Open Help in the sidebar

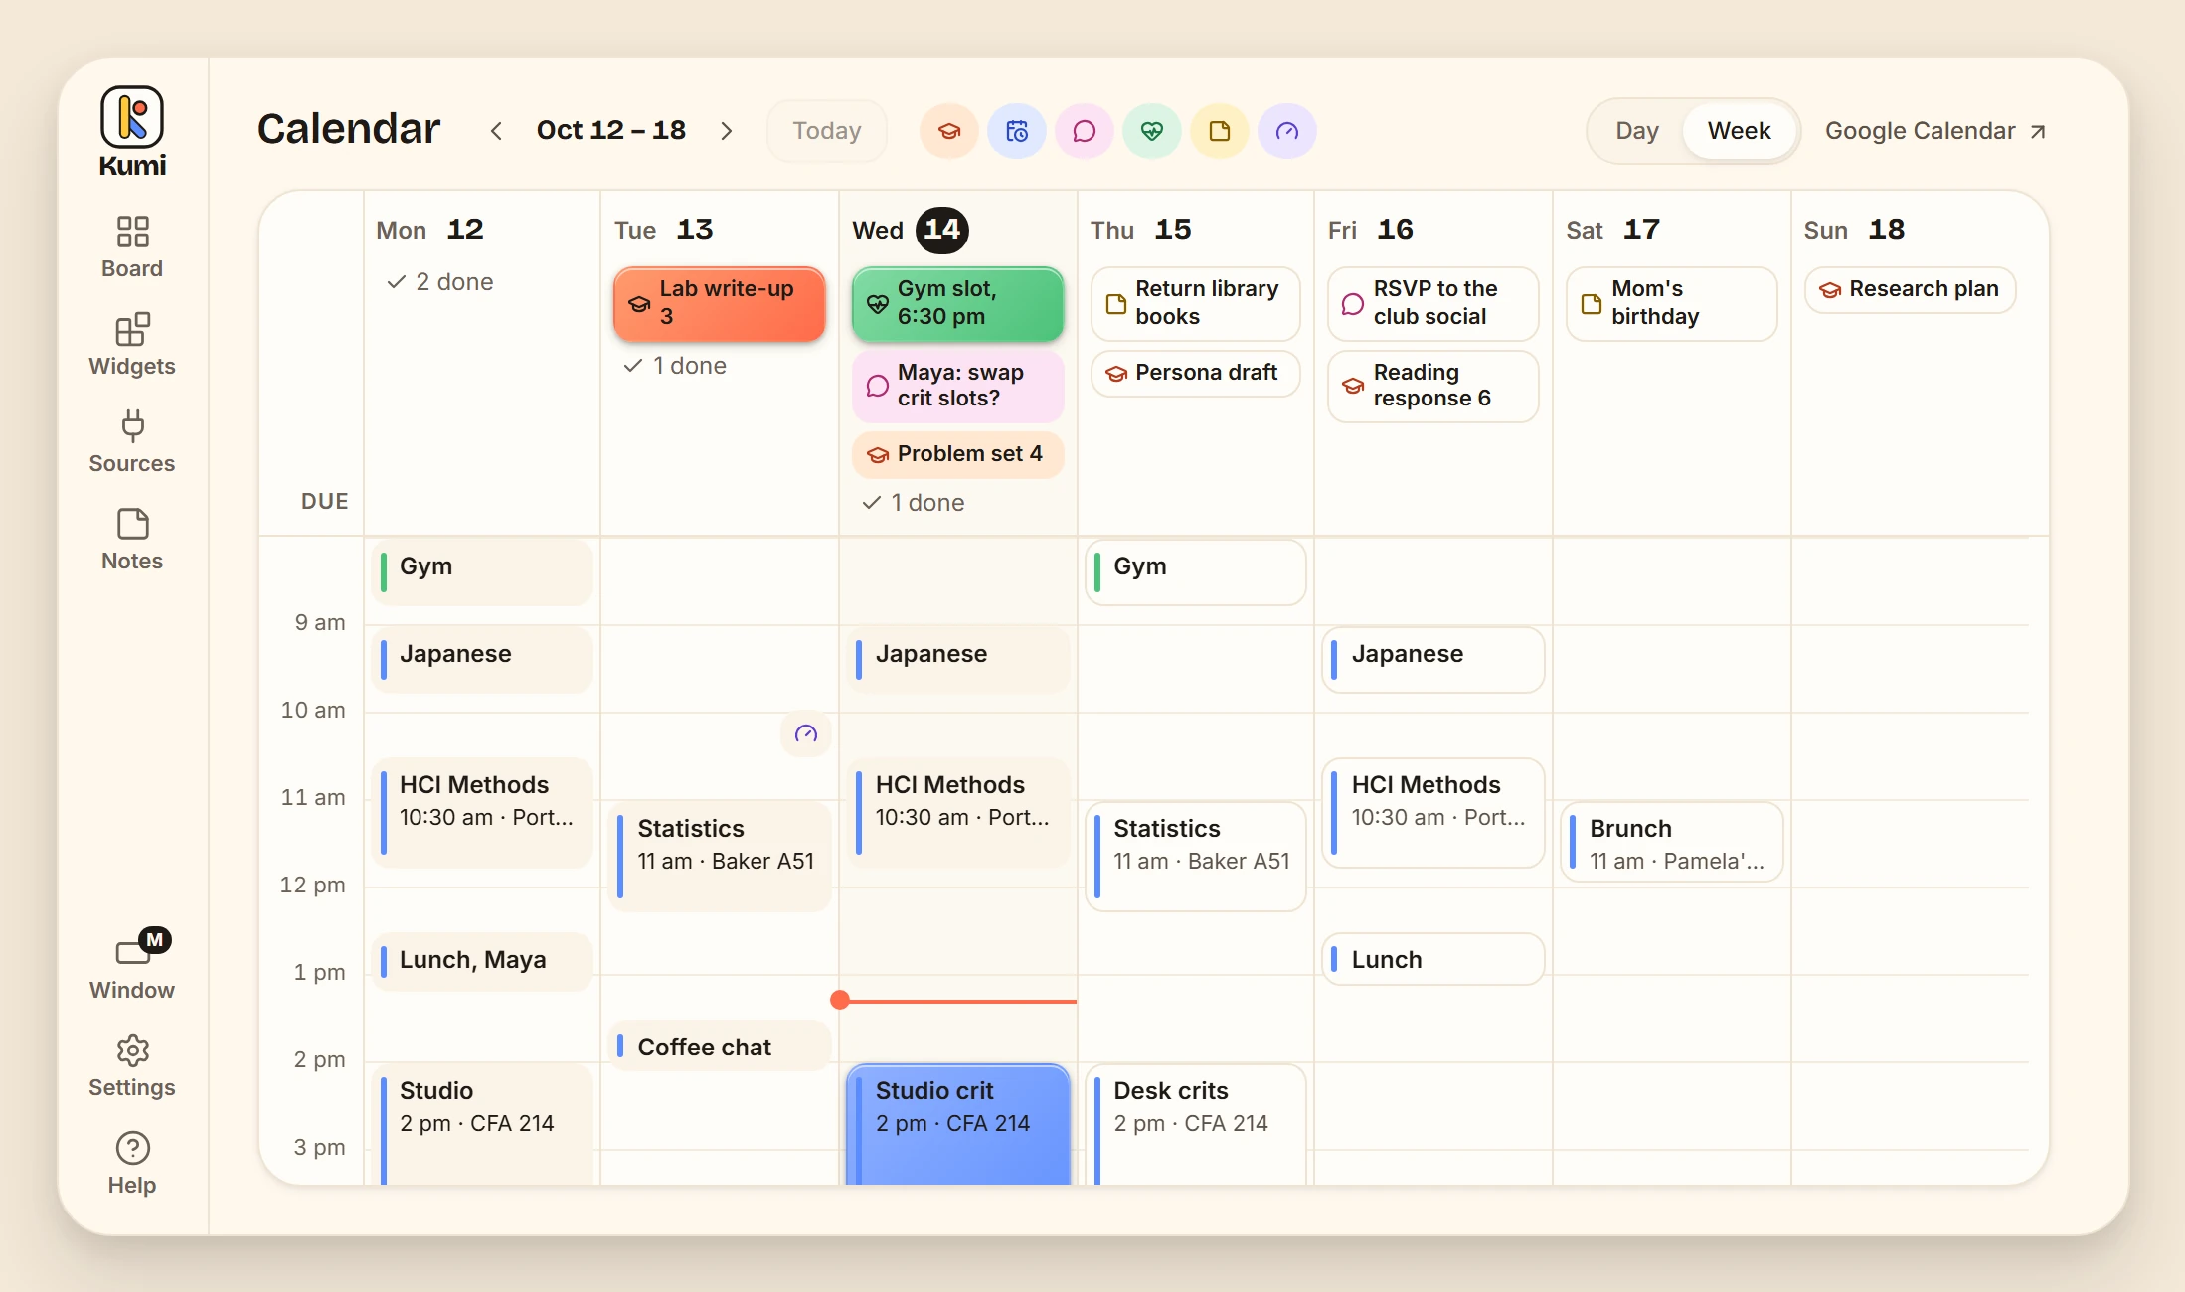[x=132, y=1164]
